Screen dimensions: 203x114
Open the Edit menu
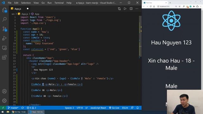(16, 3)
